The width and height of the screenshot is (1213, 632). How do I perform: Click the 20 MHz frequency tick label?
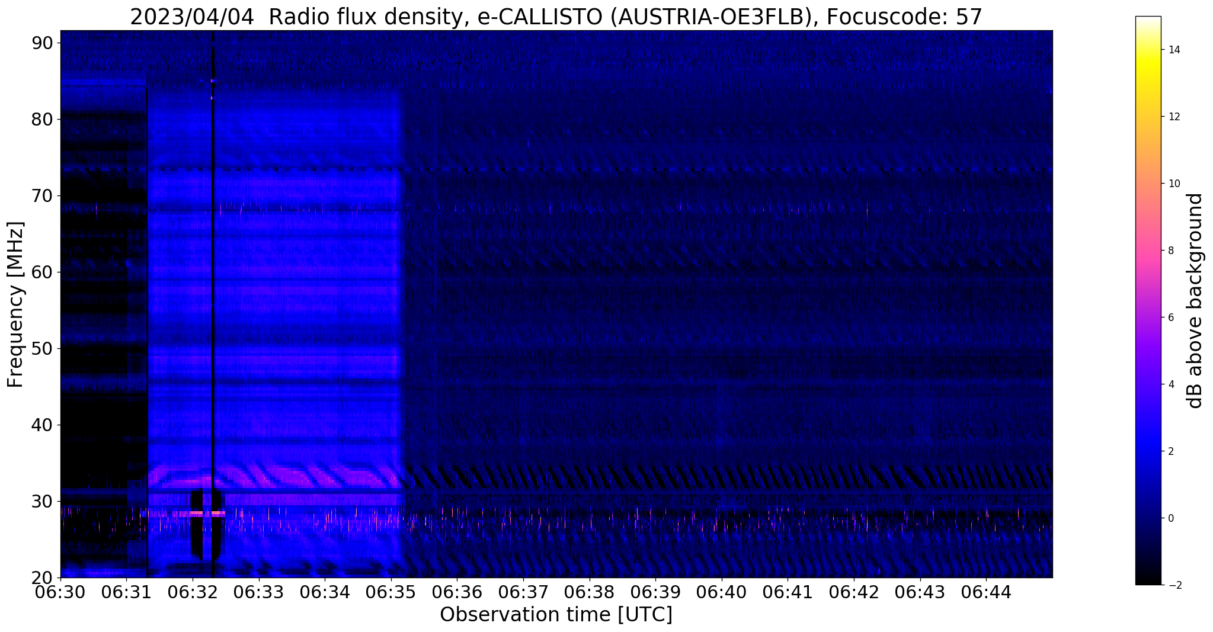[x=42, y=578]
